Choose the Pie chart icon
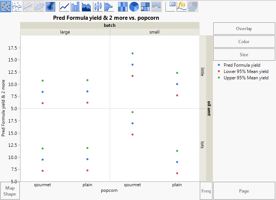276x200 pixels. pyautogui.click(x=134, y=6)
